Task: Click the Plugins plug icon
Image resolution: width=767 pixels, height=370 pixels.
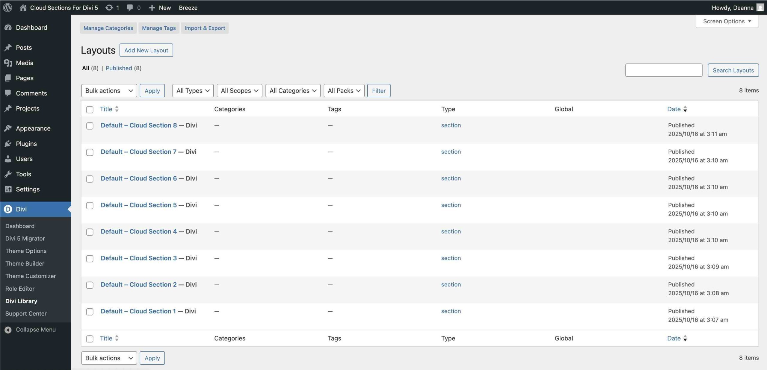Action: (8, 144)
